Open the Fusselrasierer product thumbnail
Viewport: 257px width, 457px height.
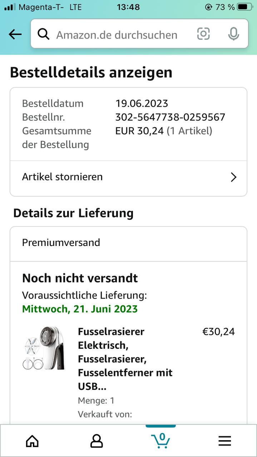coord(43,348)
